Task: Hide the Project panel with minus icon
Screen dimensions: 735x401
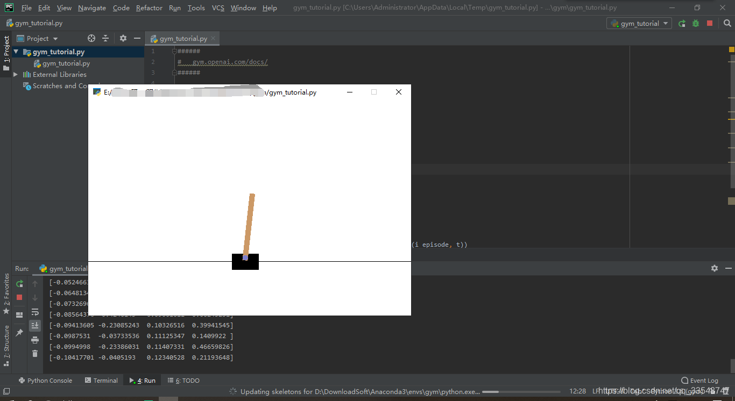Action: 137,38
